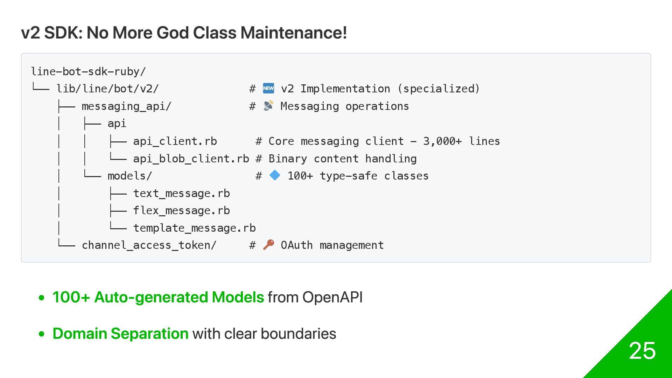This screenshot has height=378, width=672.
Task: Click the key emoji icon
Action: (x=268, y=245)
